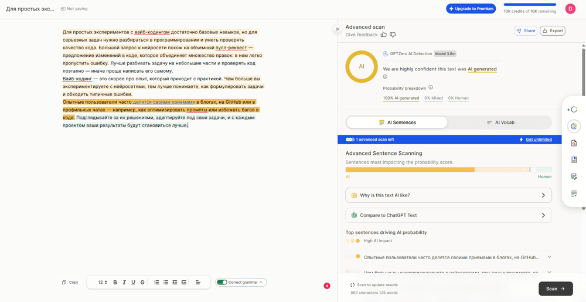Apply bold formatting in editor toolbar
This screenshot has height=302, width=586.
[x=115, y=282]
